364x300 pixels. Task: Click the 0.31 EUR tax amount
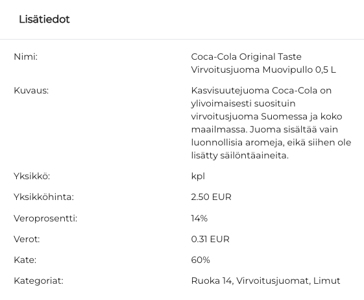[210, 239]
